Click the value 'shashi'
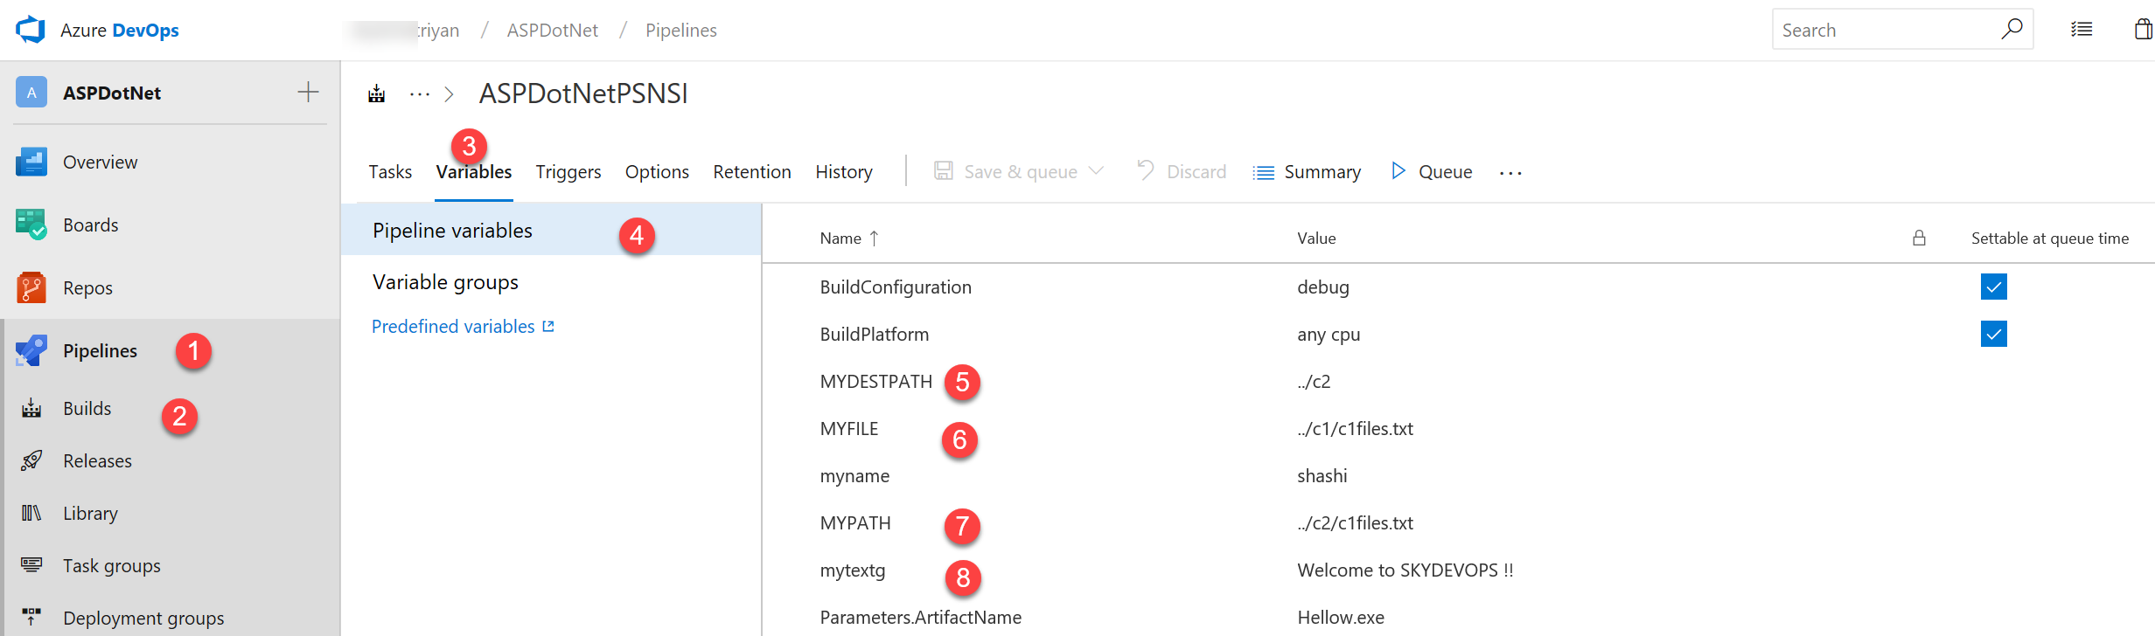The height and width of the screenshot is (636, 2155). pyautogui.click(x=1322, y=476)
